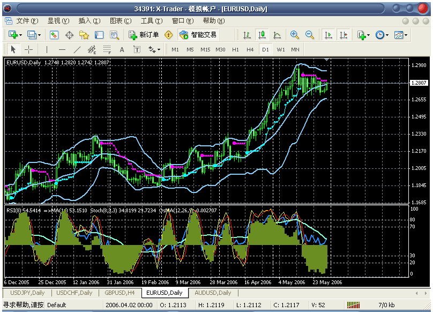Open the 插入 (Insert) menu
Screen dimensions: 433x312
tap(89, 21)
